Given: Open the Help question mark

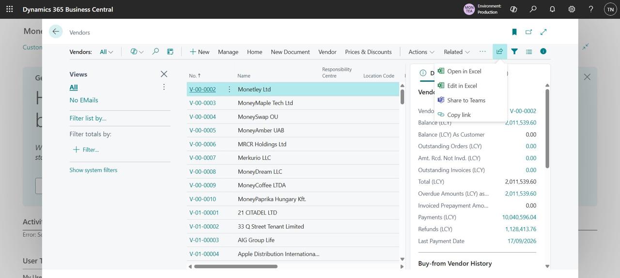Looking at the screenshot, I should tap(591, 9).
